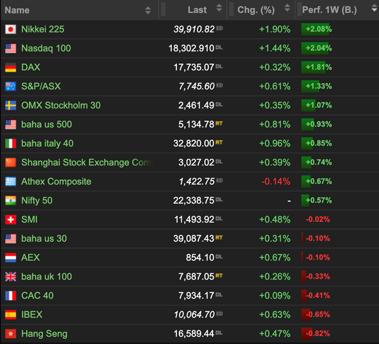Click the Australian flag icon beside S&P/ASX
379x344 pixels.
click(x=11, y=86)
